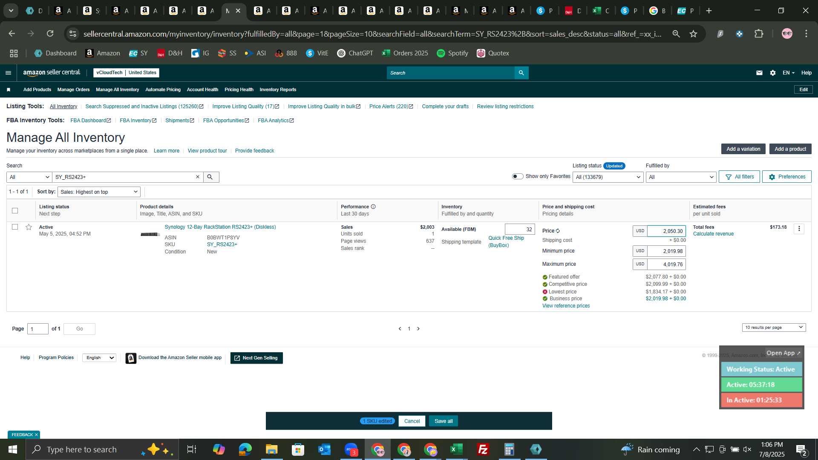The height and width of the screenshot is (460, 818).
Task: Open Account Health menu item
Action: (202, 89)
